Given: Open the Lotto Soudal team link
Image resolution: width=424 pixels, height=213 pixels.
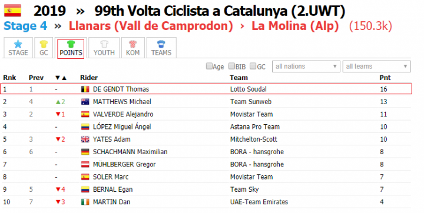Looking at the screenshot, I should (249, 89).
